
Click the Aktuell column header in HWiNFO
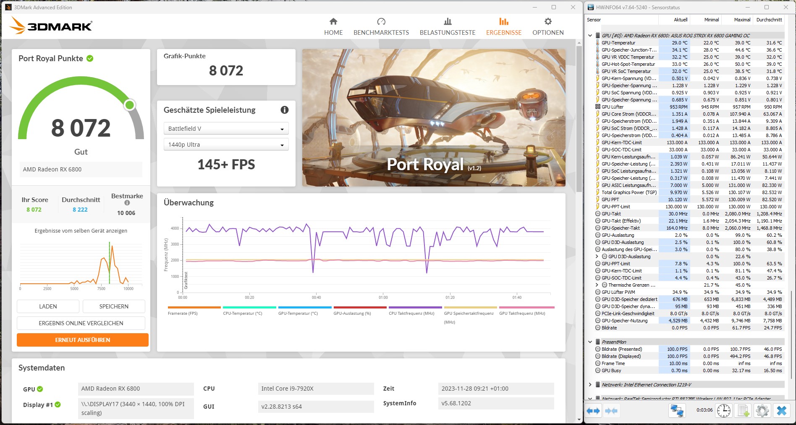(x=675, y=20)
